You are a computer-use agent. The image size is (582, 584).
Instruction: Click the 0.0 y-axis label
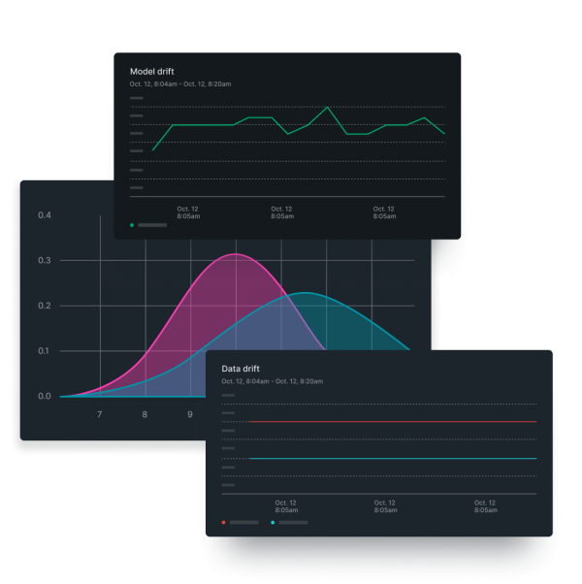click(x=45, y=396)
